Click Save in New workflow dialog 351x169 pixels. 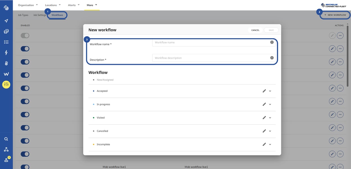pyautogui.click(x=271, y=30)
